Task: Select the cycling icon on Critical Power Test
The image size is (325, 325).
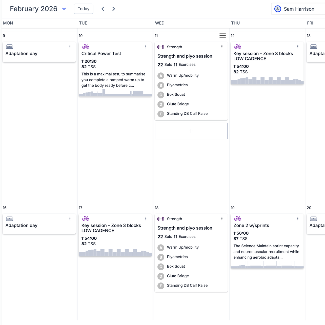Action: 86,47
